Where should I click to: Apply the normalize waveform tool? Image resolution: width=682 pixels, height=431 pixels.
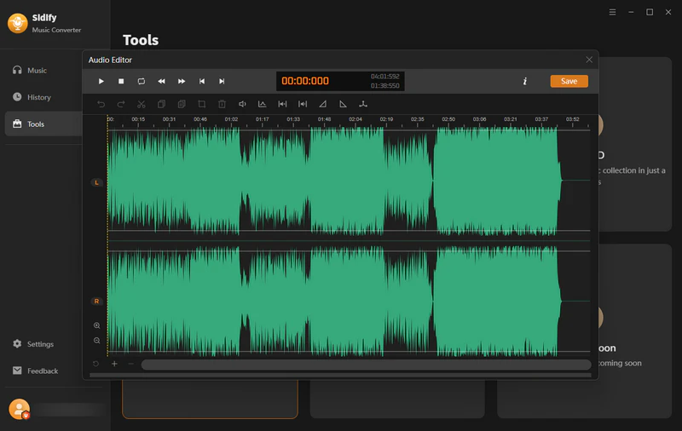[262, 104]
